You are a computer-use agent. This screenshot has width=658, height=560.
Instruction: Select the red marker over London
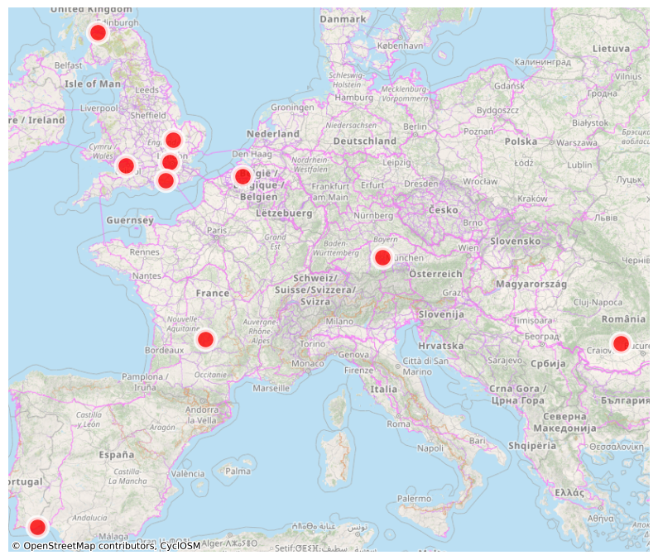coord(170,162)
